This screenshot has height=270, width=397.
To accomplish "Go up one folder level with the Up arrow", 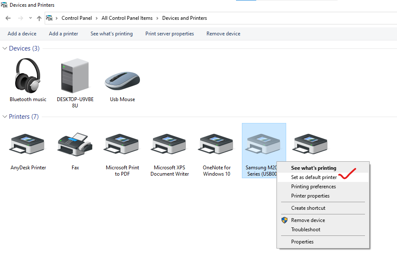I will 39,18.
